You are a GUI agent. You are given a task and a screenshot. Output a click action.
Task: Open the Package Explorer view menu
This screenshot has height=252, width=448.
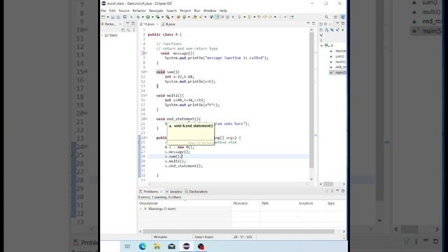click(134, 29)
